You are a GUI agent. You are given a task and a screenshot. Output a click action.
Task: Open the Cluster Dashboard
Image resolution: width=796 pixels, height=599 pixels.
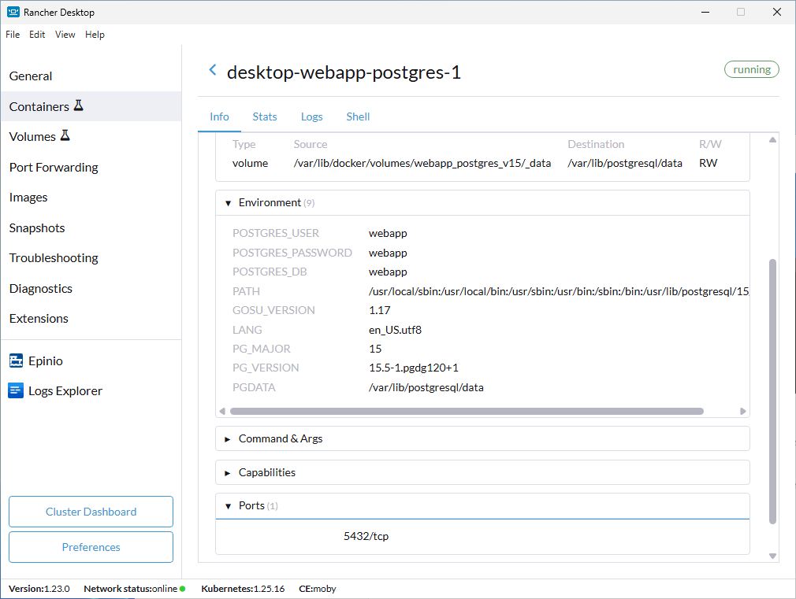point(91,512)
